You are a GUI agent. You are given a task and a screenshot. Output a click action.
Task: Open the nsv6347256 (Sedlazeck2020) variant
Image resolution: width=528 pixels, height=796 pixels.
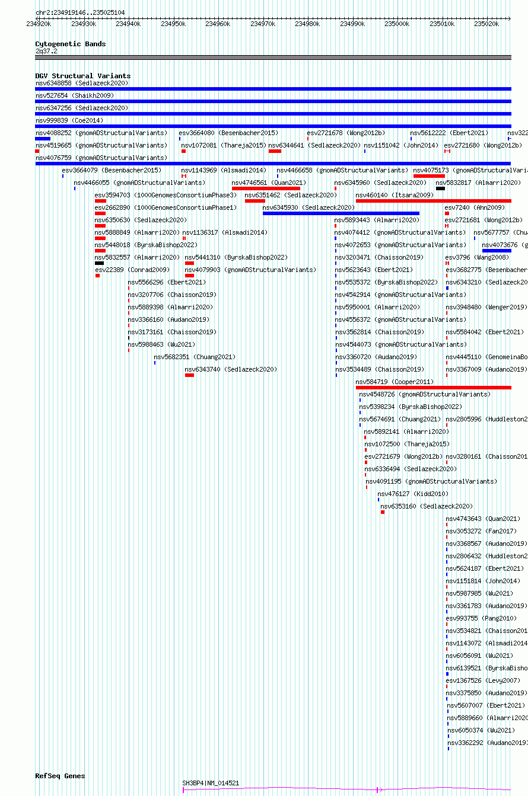[x=81, y=108]
